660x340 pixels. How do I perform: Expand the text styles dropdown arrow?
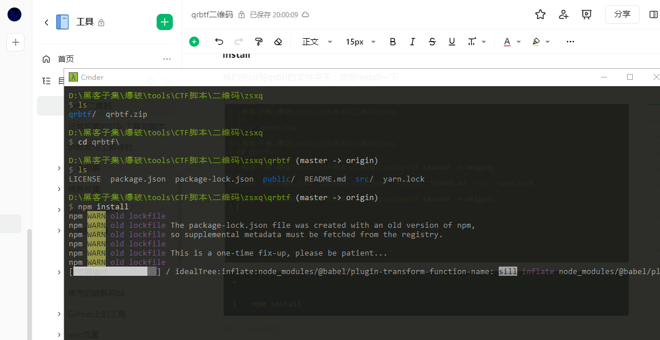tap(484, 42)
